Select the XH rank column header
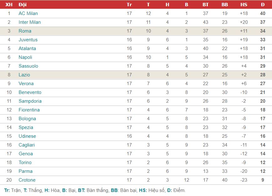This screenshot has height=196, width=272. pyautogui.click(x=9, y=5)
